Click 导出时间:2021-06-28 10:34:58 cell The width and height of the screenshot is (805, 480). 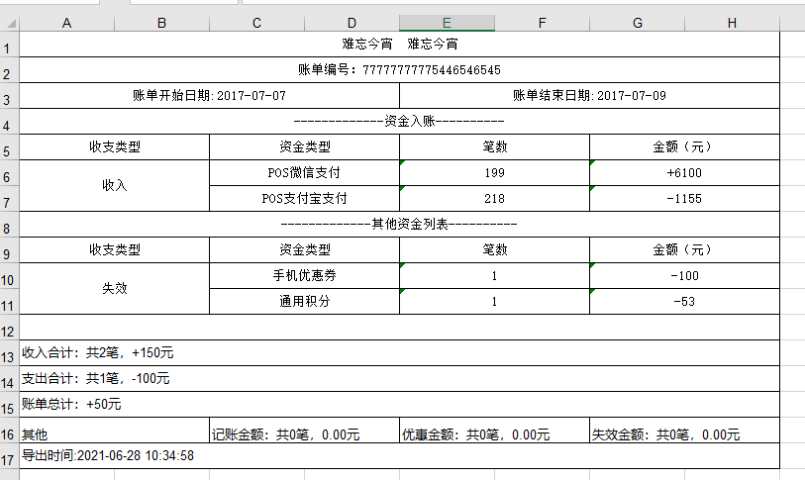tap(399, 455)
